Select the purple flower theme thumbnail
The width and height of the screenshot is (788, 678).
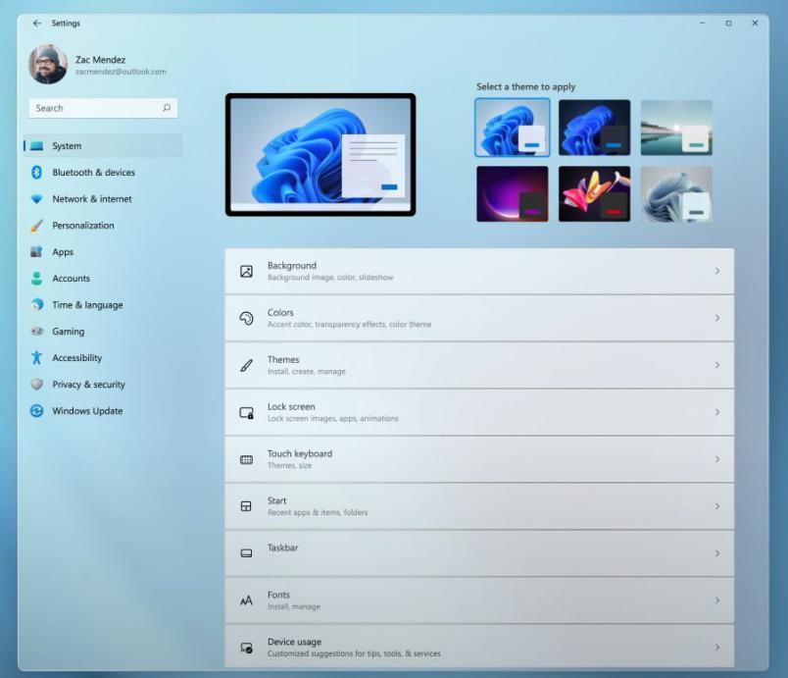[x=512, y=193]
